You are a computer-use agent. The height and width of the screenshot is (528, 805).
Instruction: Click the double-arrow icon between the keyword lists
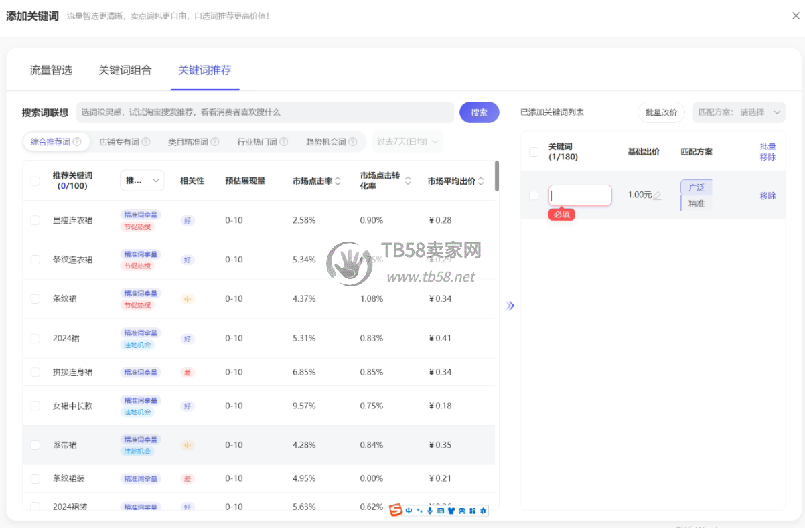pyautogui.click(x=510, y=306)
